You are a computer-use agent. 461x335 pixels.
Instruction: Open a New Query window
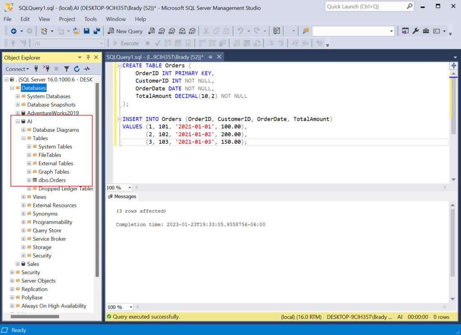click(x=125, y=31)
